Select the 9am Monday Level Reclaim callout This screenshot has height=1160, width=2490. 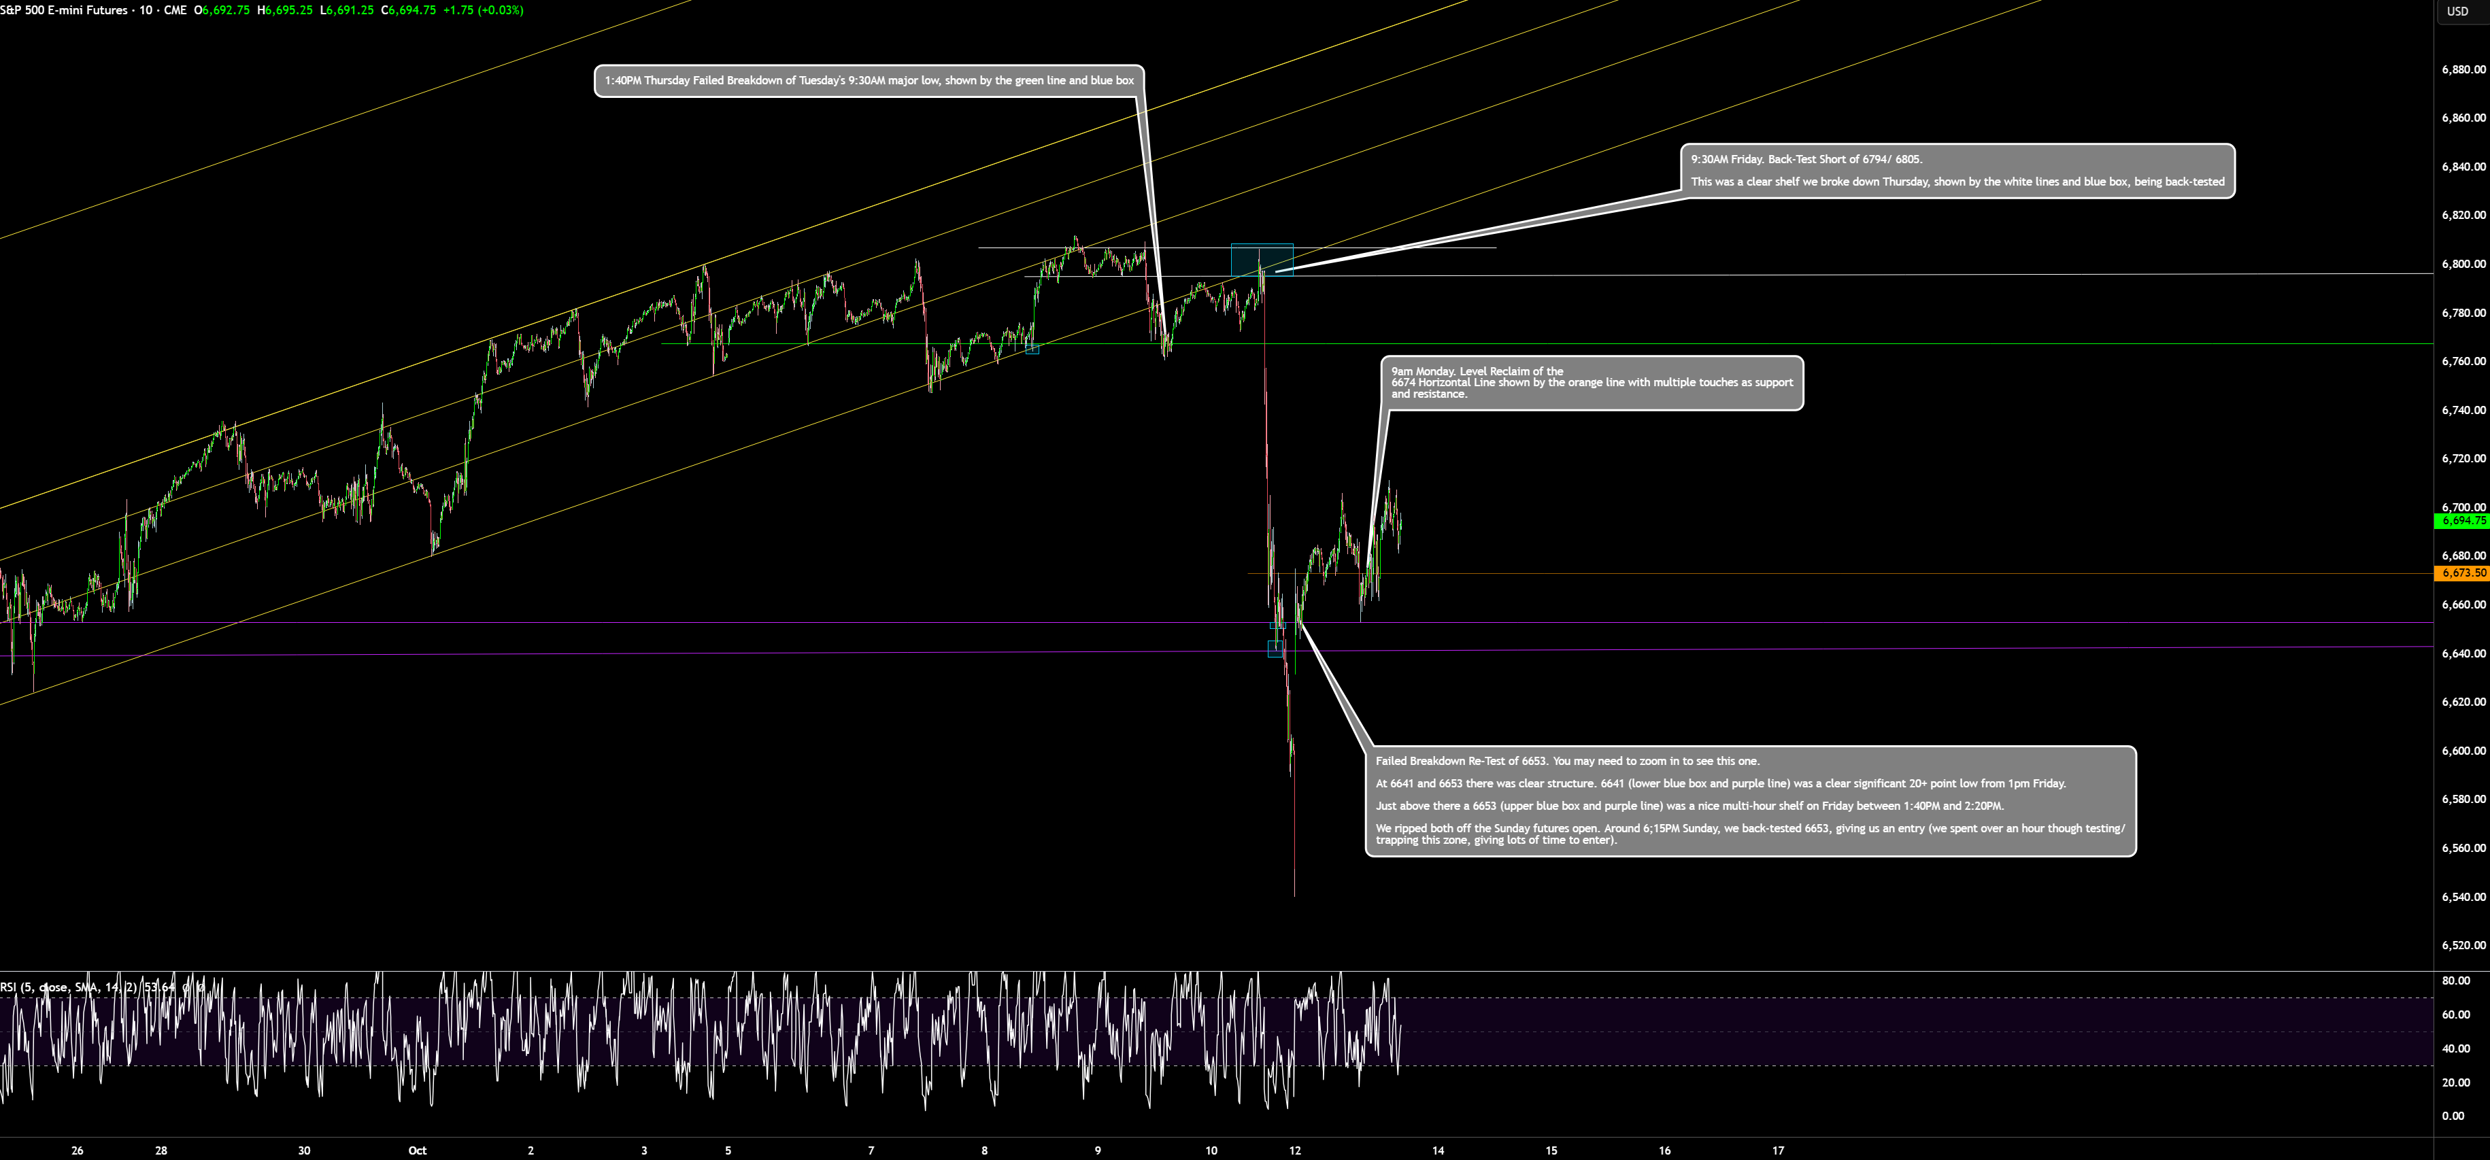click(x=1591, y=383)
